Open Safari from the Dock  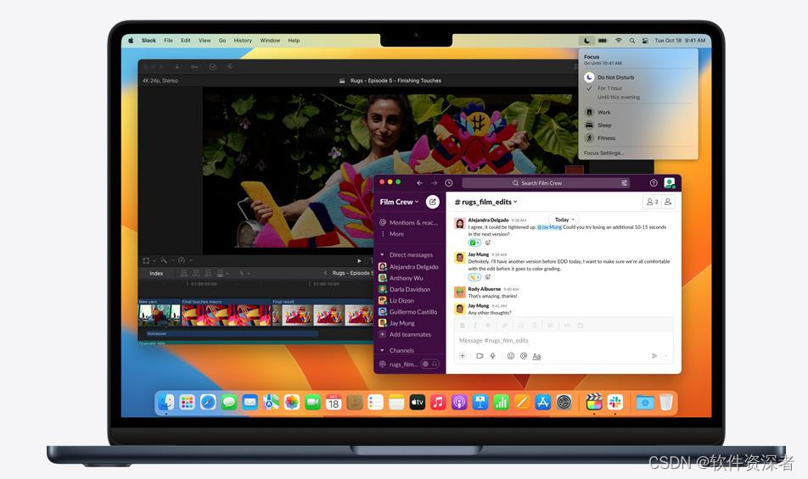[x=208, y=402]
